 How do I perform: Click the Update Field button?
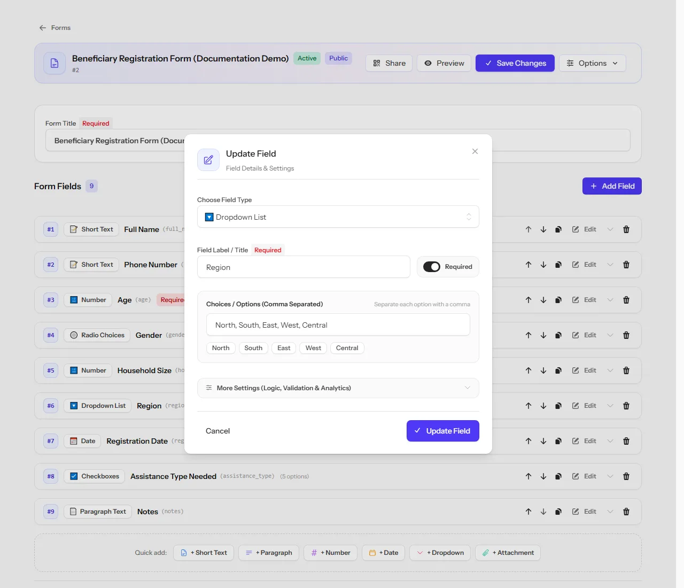coord(443,431)
